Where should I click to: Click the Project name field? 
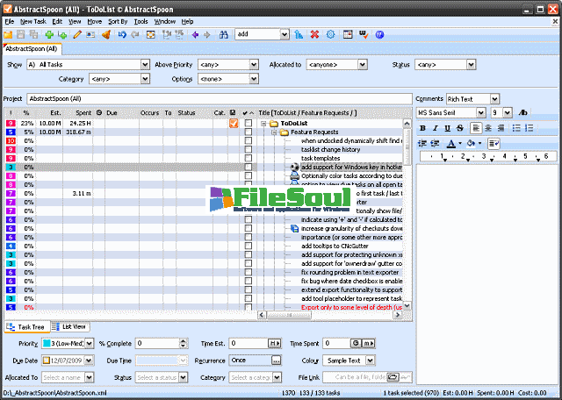pos(220,99)
